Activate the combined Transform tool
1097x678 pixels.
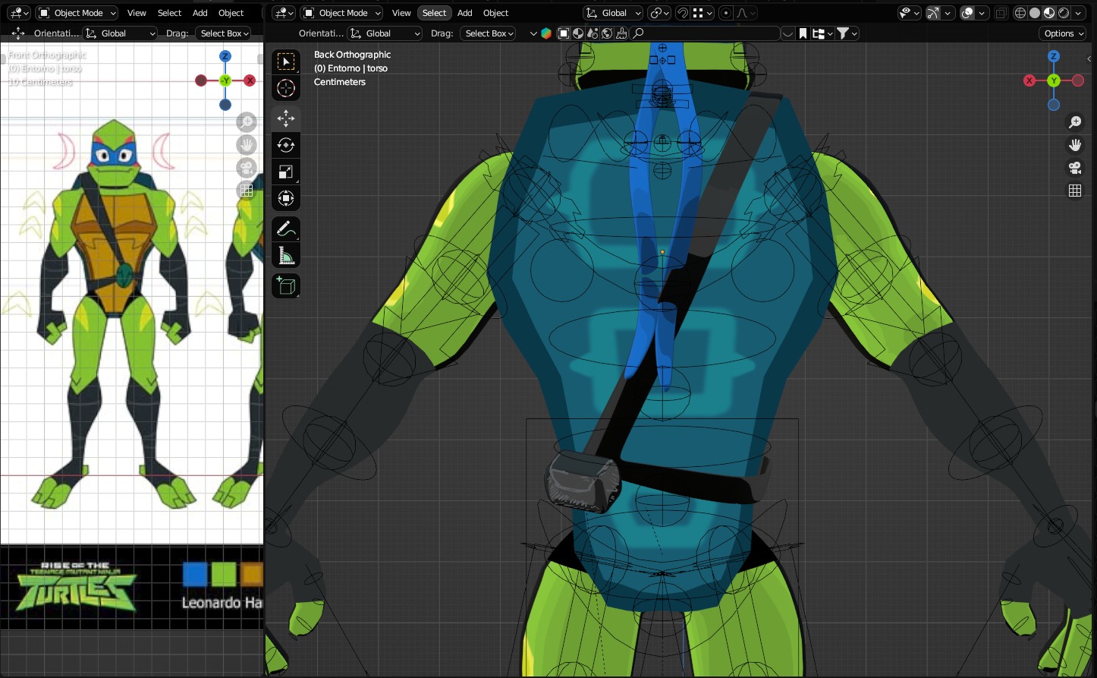(286, 198)
